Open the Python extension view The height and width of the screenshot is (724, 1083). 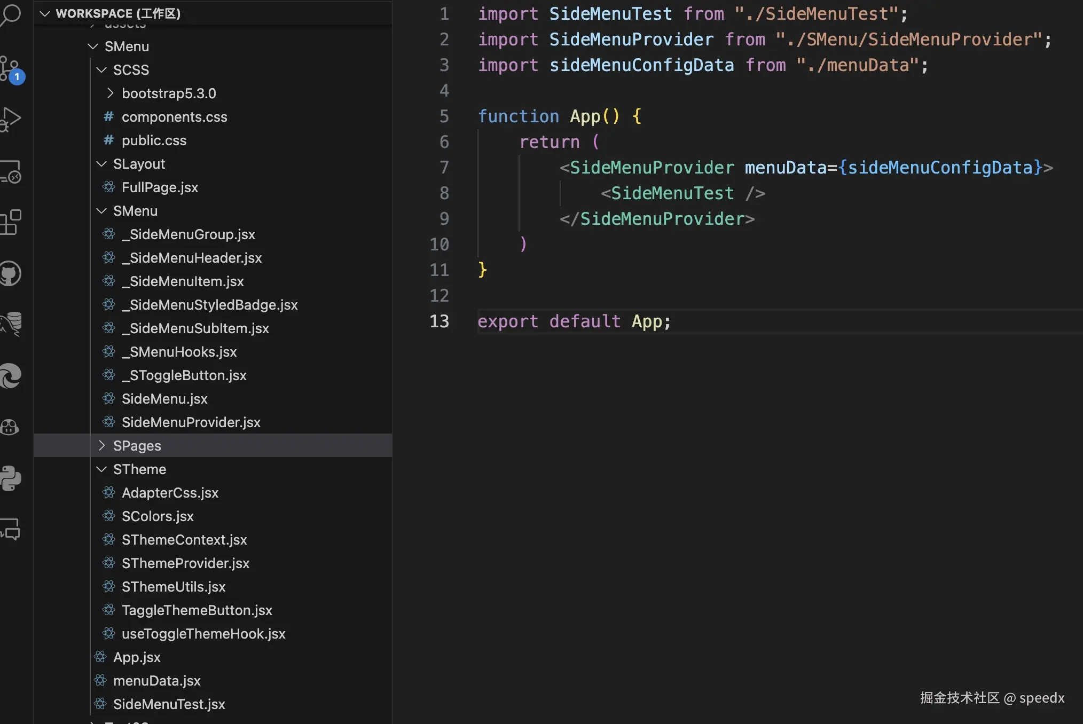click(x=11, y=478)
